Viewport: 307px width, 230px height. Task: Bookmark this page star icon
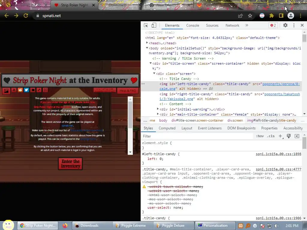pyautogui.click(x=250, y=16)
